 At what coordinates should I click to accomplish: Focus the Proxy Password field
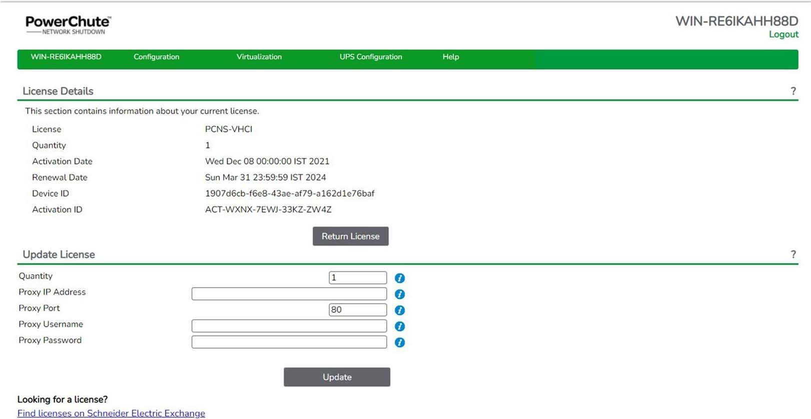pos(289,342)
